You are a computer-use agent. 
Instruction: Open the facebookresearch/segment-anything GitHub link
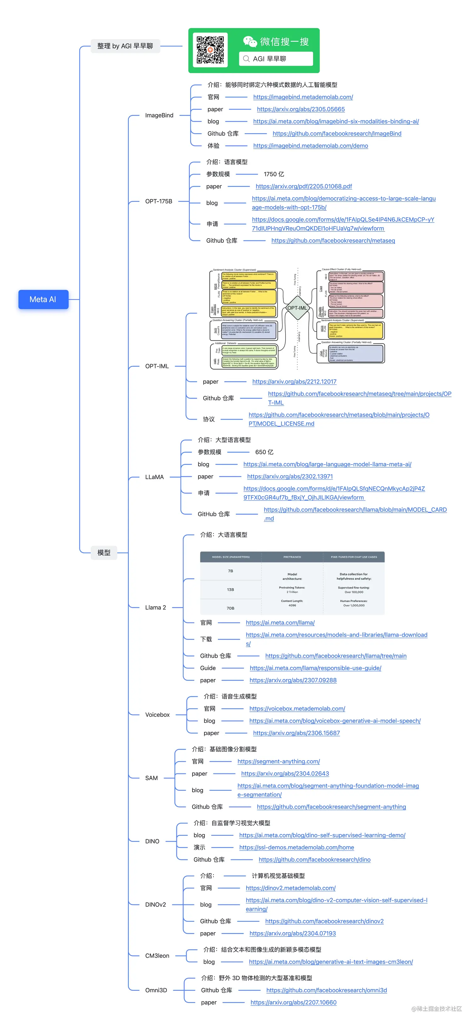point(331,807)
